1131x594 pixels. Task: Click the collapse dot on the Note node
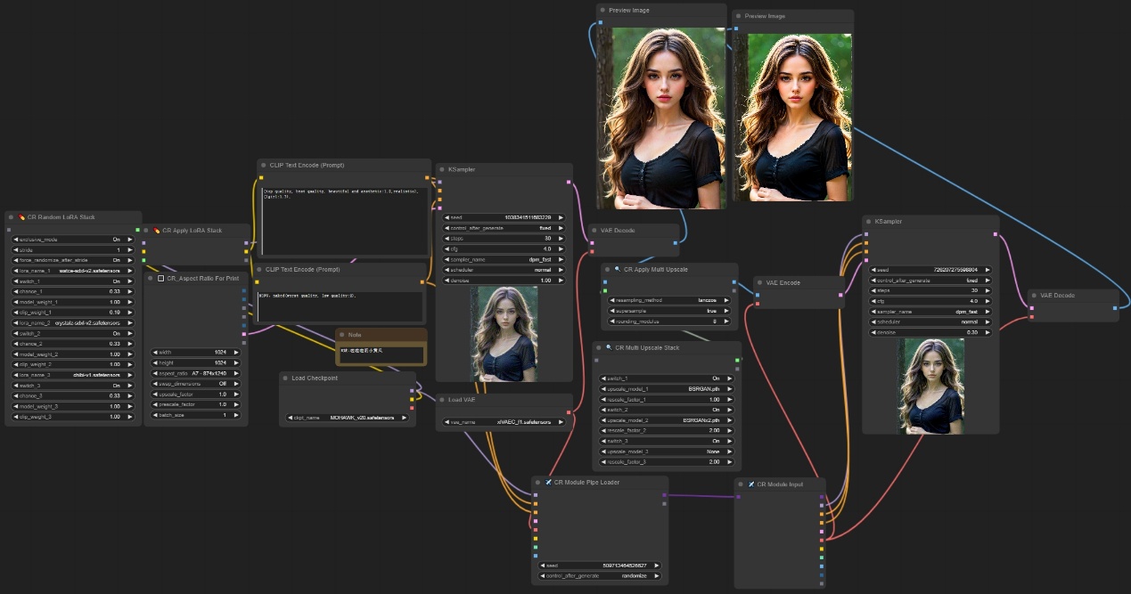point(341,335)
